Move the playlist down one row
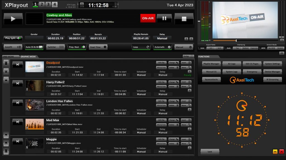Viewport: 286px width, 160px height. click(6, 135)
